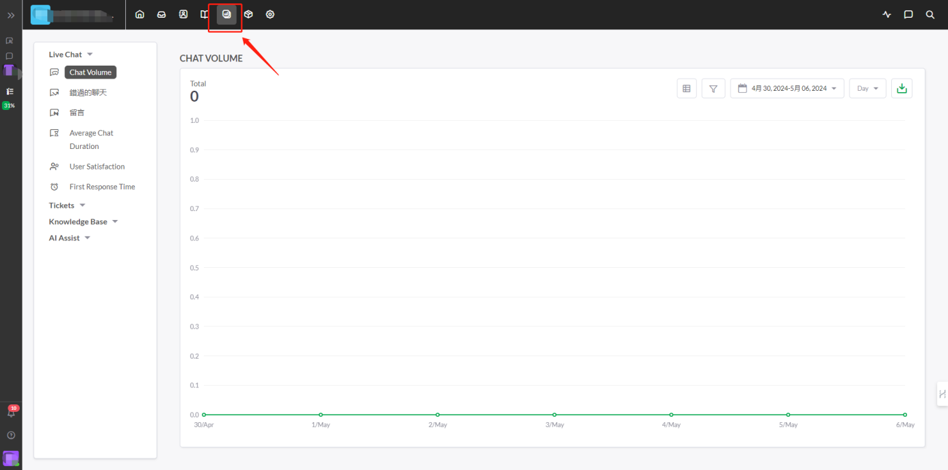Click the green download export icon
The width and height of the screenshot is (948, 470).
(x=901, y=88)
